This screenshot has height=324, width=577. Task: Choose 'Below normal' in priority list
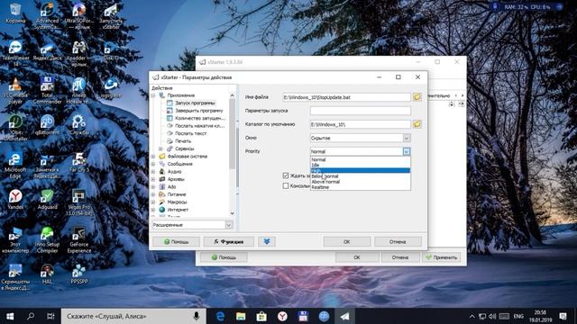(x=361, y=176)
